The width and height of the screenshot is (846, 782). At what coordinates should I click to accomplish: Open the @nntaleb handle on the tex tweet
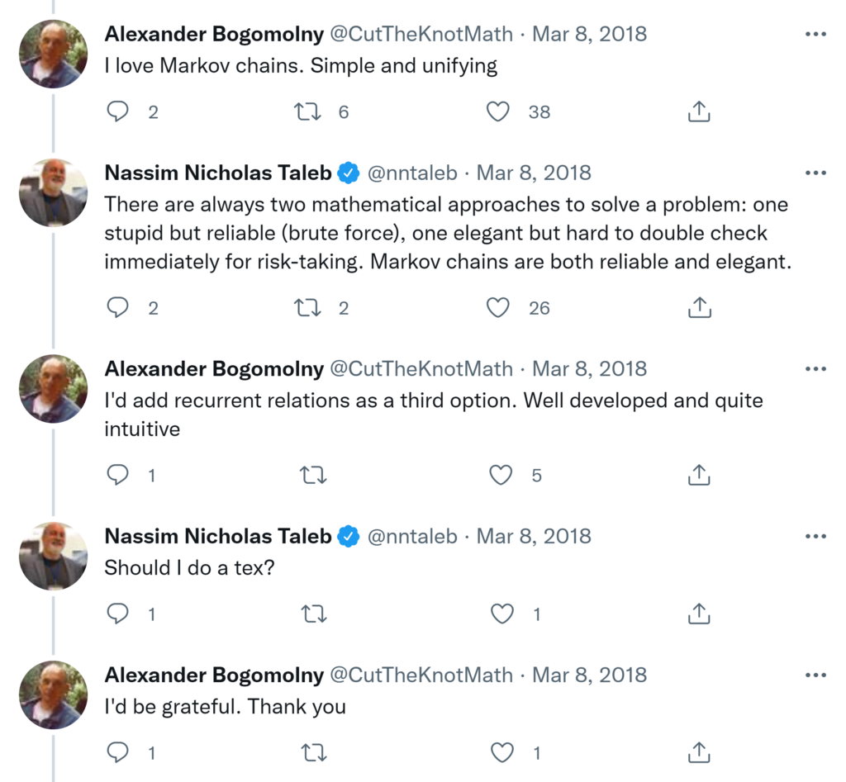pos(411,536)
